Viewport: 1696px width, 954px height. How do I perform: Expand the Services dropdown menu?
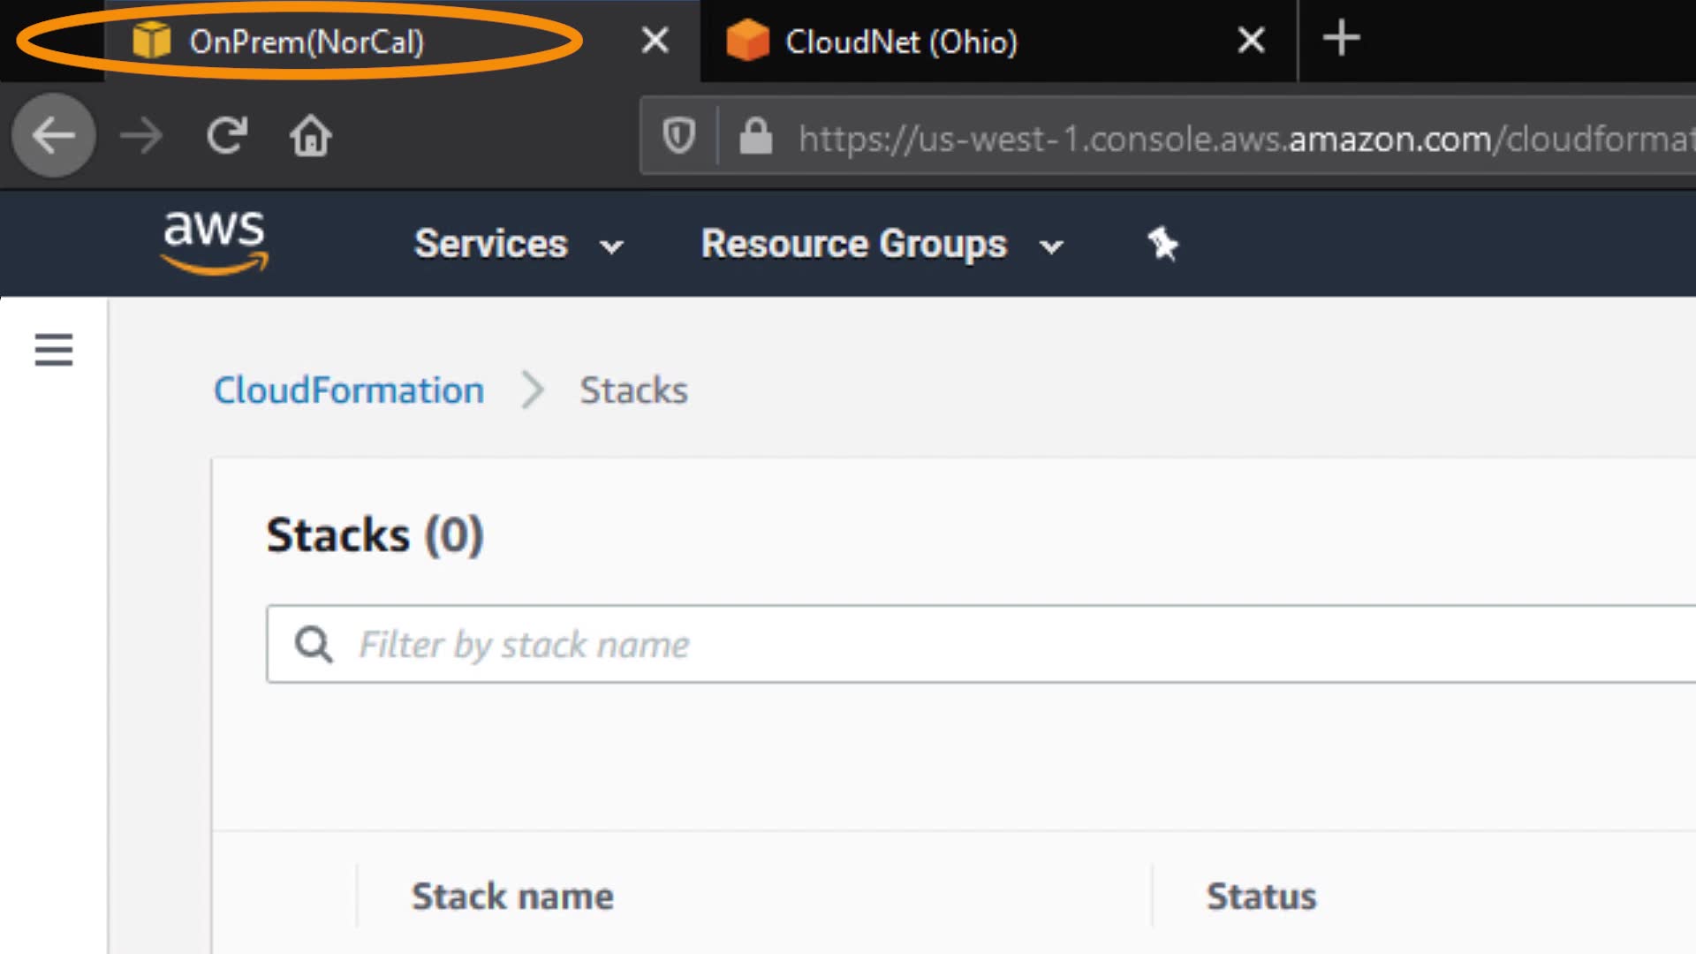(519, 244)
